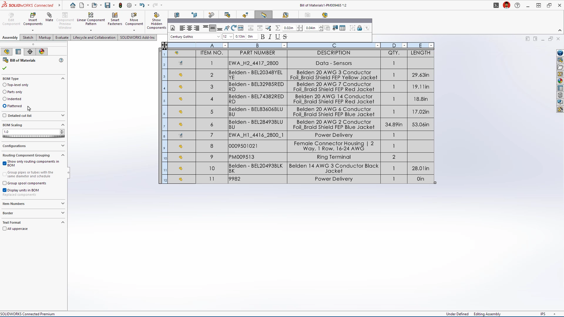Check Group spool components option
Image resolution: width=564 pixels, height=317 pixels.
point(5,183)
